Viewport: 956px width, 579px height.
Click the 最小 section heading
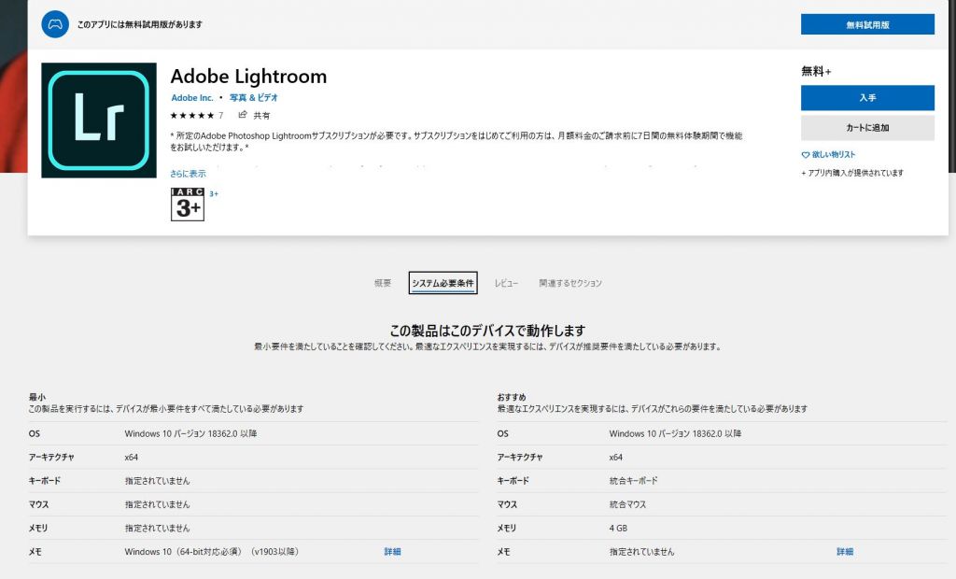tap(37, 397)
